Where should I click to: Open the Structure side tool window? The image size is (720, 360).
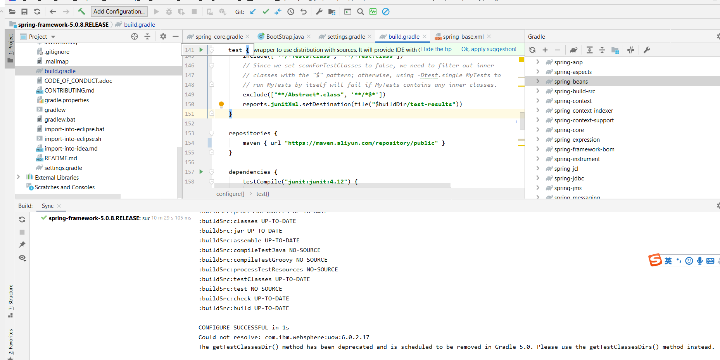pyautogui.click(x=10, y=301)
